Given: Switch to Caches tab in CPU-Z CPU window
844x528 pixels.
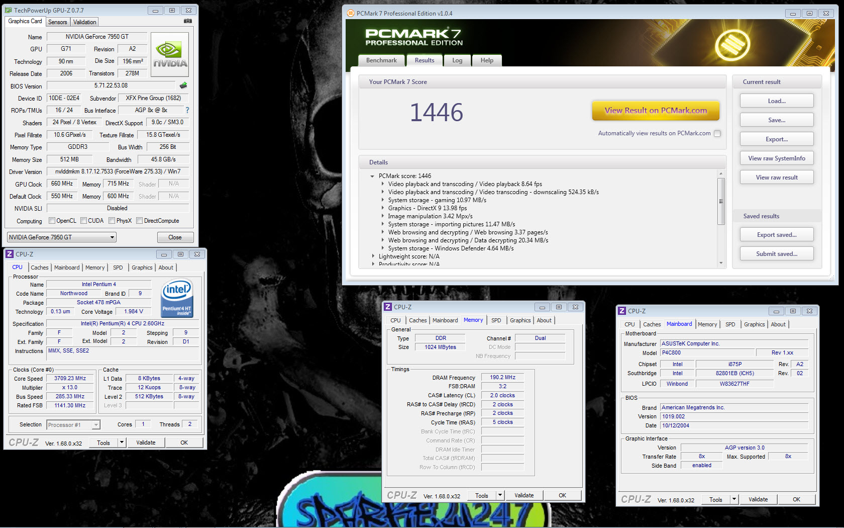Looking at the screenshot, I should click(x=40, y=268).
